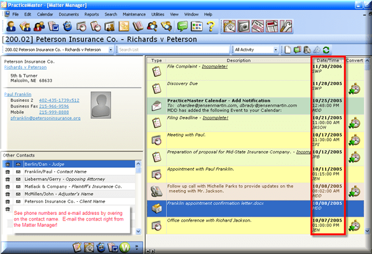The height and width of the screenshot is (254, 372).
Task: Open the open book toolbar icon
Action: [x=138, y=26]
